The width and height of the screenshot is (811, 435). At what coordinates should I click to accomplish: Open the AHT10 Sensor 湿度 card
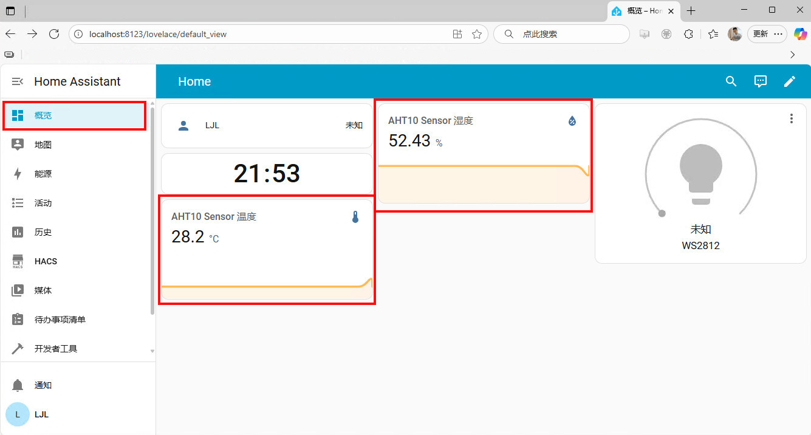(483, 154)
